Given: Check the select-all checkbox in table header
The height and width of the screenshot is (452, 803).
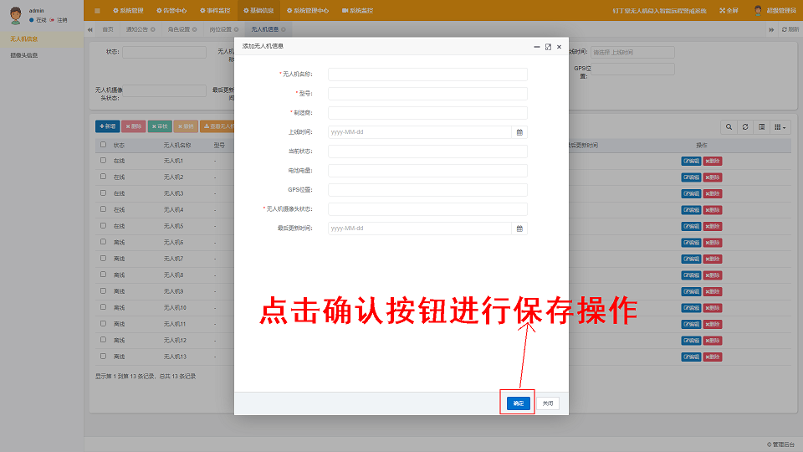Looking at the screenshot, I should coord(103,145).
